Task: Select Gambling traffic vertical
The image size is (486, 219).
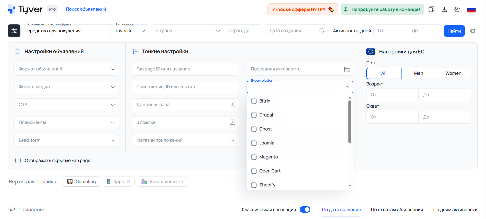Action: 81,182
